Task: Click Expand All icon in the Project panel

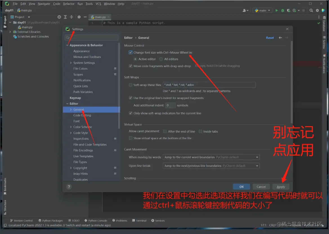Action: [x=65, y=17]
